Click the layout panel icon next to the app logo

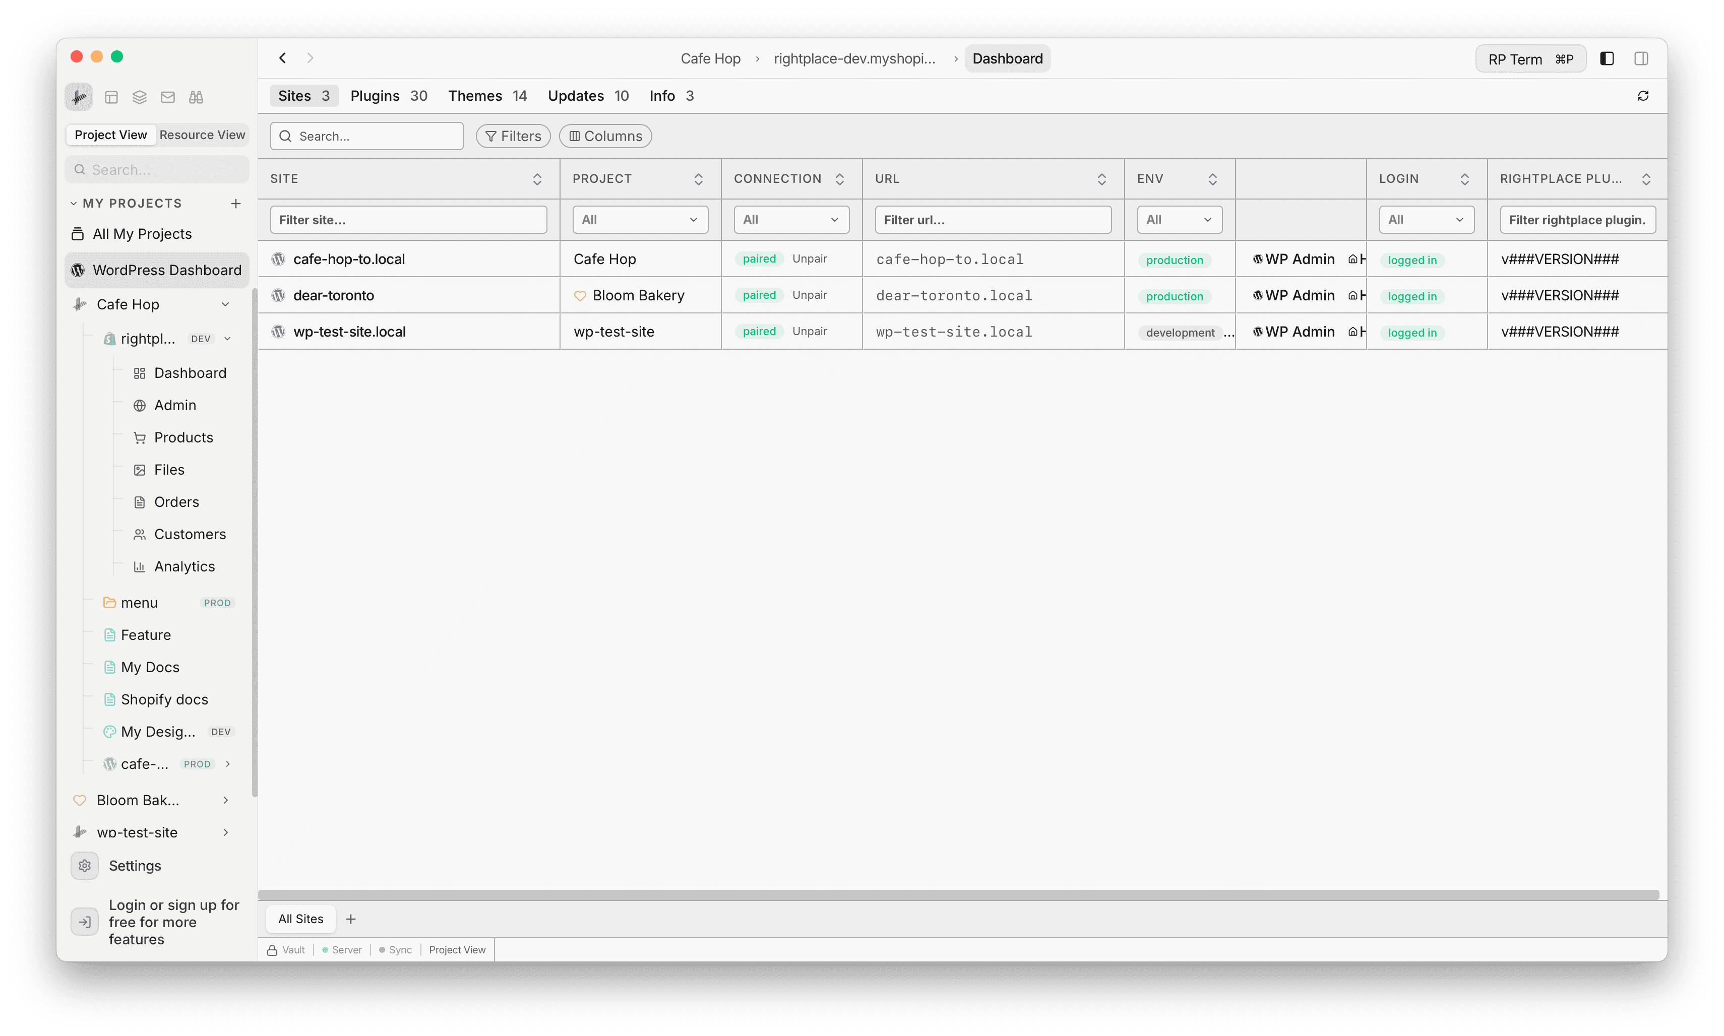(x=111, y=97)
